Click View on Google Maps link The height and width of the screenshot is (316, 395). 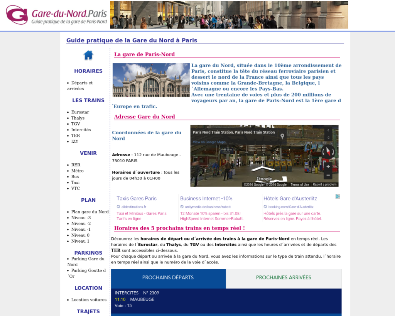(x=209, y=142)
